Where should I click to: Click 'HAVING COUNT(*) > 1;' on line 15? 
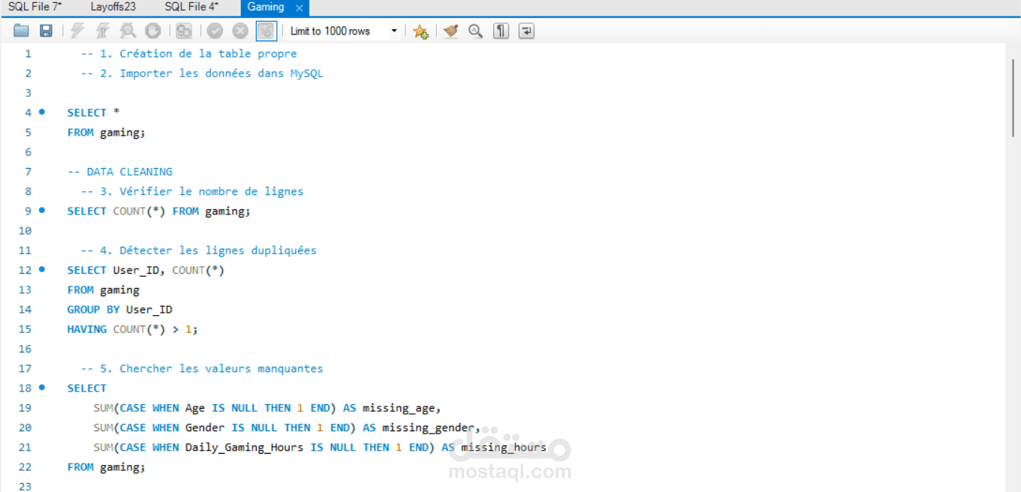coord(133,329)
